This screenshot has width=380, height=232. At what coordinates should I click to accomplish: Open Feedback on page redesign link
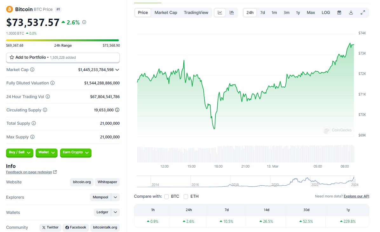coord(29,172)
